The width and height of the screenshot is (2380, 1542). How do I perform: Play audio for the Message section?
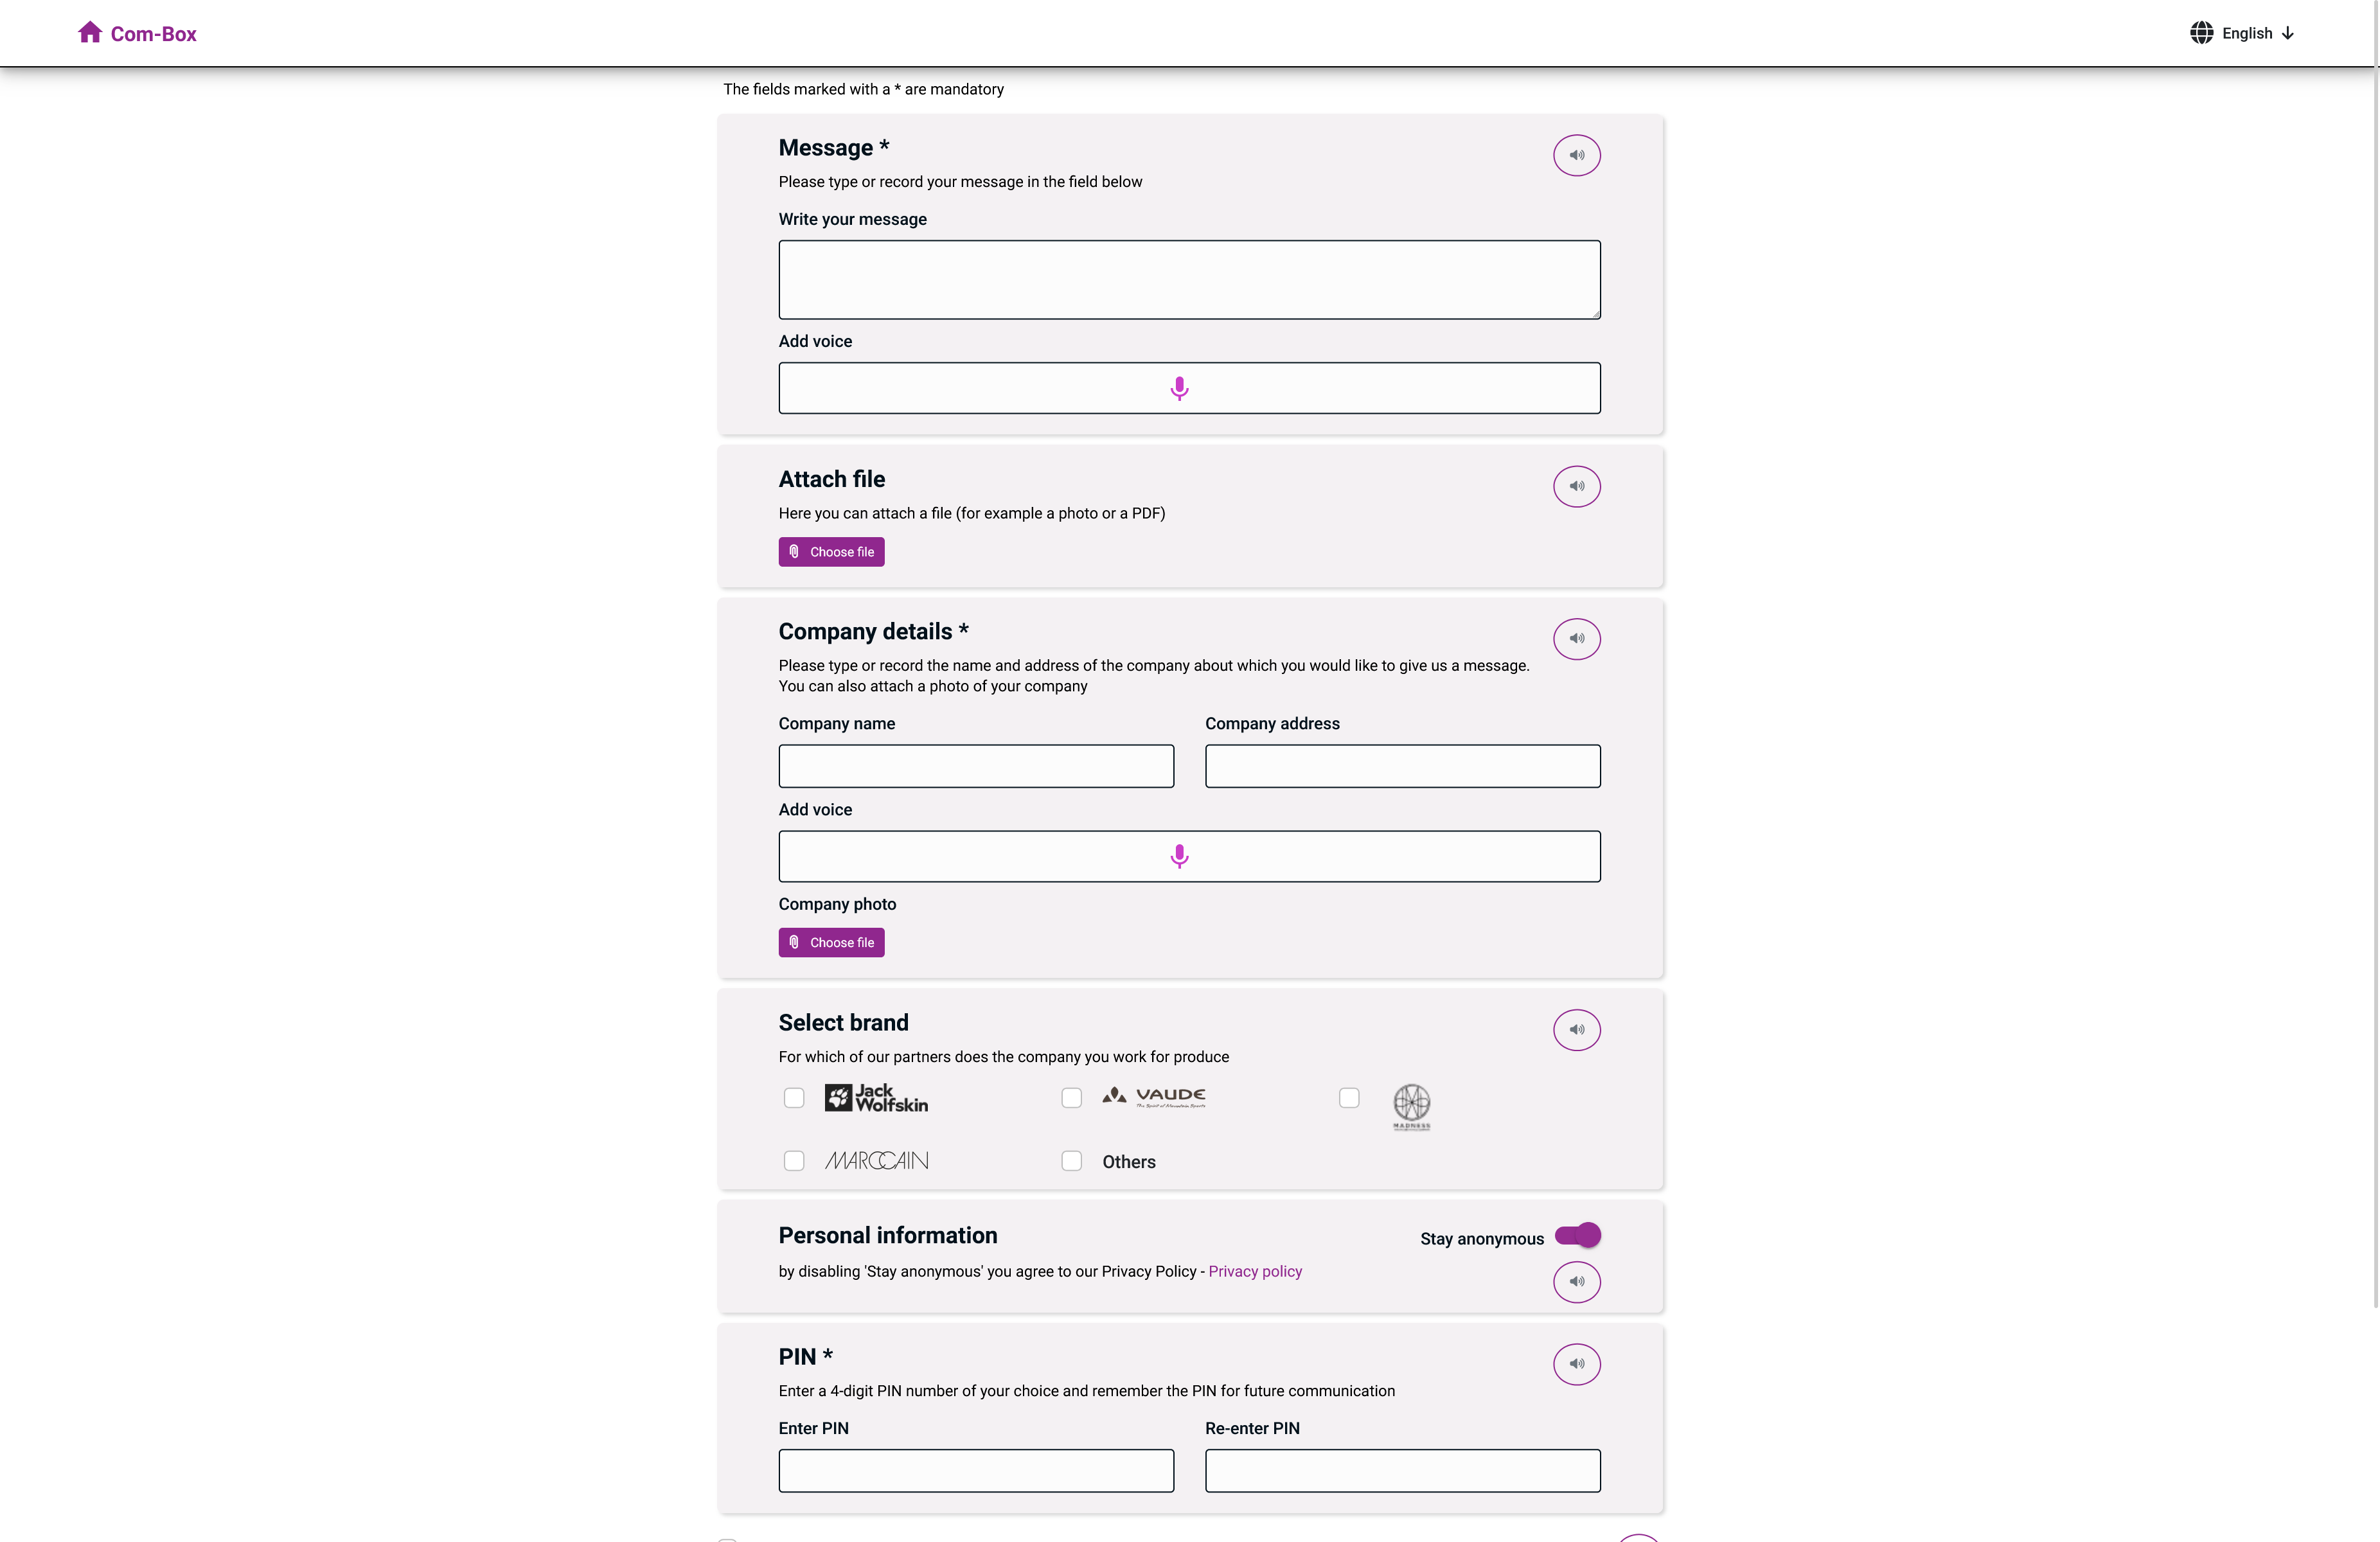coord(1576,155)
